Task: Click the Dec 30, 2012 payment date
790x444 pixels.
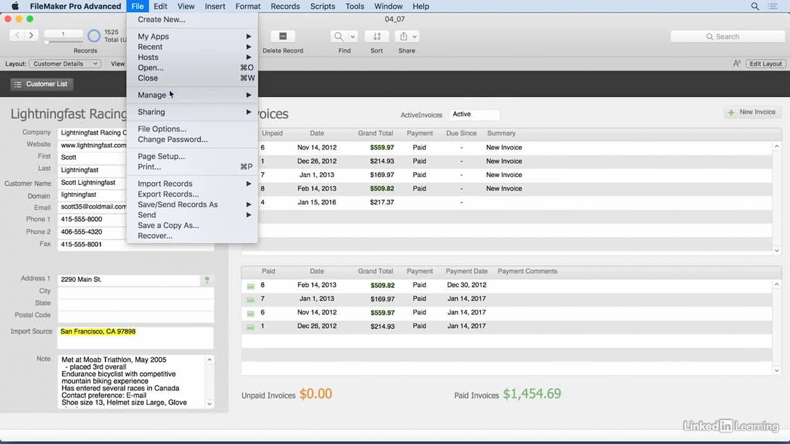Action: click(x=467, y=285)
